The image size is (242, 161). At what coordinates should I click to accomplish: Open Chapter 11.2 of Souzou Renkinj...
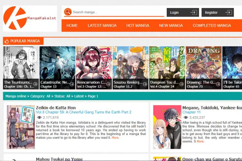pos(123,87)
